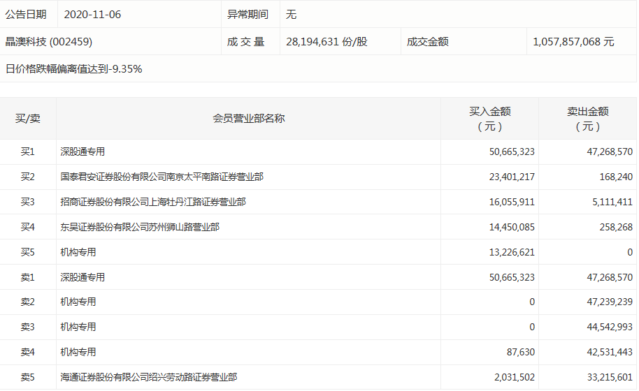Click the 会员营业部名称 column header
Viewport: 639px width, 391px height.
pos(248,118)
